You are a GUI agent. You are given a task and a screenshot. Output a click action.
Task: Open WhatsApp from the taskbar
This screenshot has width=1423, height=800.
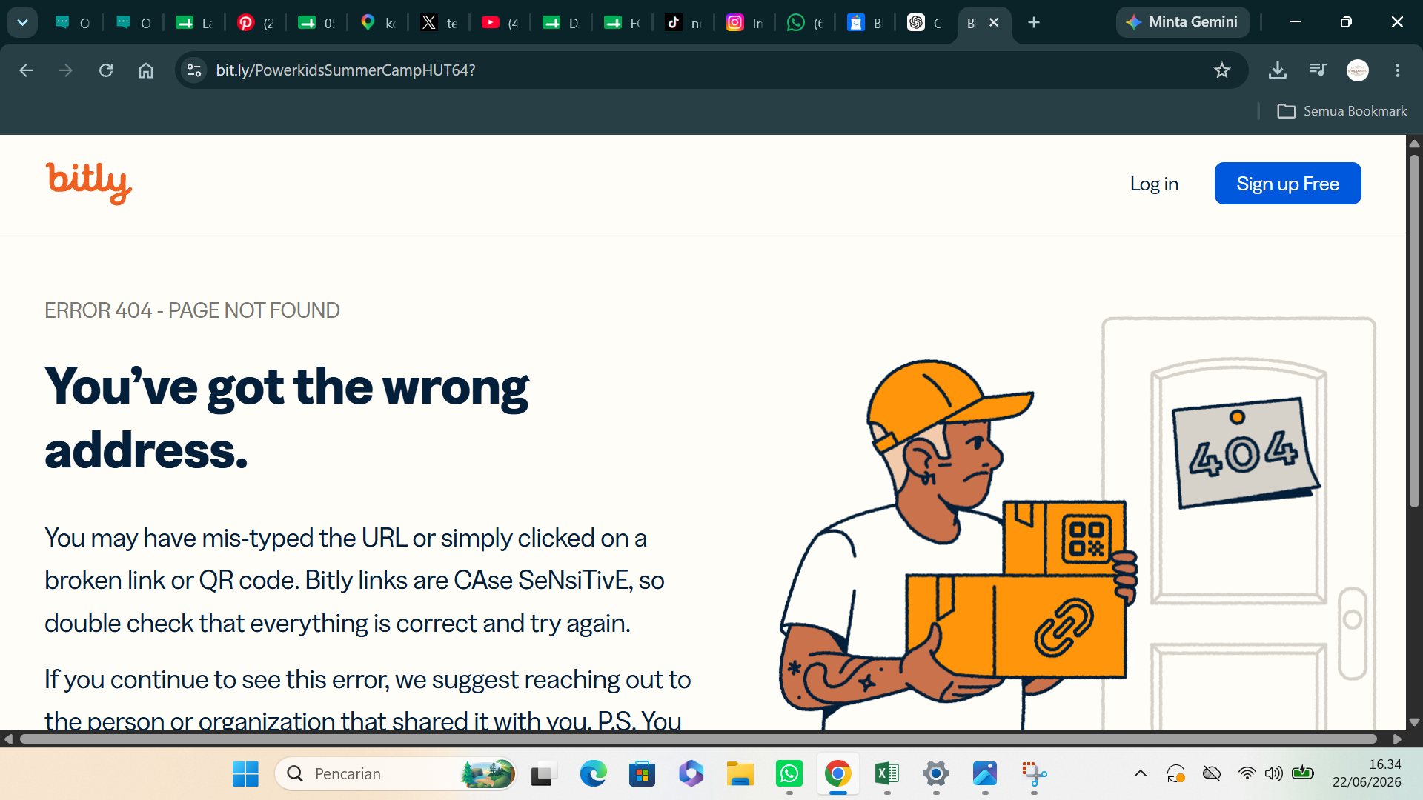tap(789, 774)
